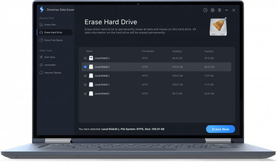
Task: Open Erase Free Space section
Action: [51, 40]
